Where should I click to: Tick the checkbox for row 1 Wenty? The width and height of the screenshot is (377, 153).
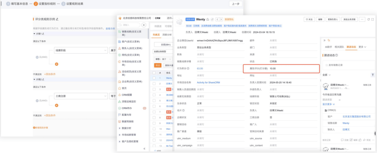click(154, 78)
